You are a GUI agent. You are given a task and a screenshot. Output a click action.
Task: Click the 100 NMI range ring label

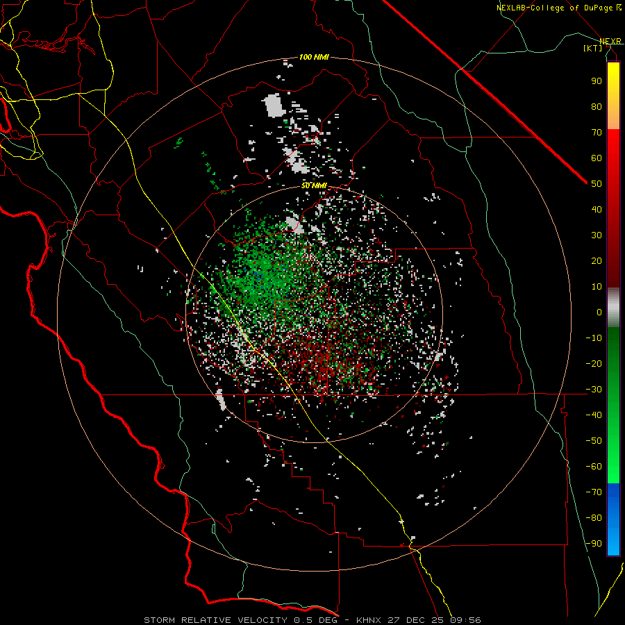314,57
